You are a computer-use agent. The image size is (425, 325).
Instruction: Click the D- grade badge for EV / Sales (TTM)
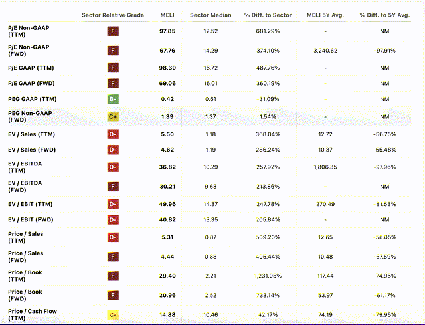pyautogui.click(x=113, y=134)
